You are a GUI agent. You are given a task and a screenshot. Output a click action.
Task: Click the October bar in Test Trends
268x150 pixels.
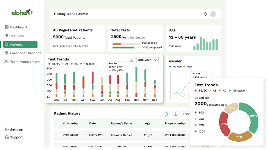click(x=136, y=82)
